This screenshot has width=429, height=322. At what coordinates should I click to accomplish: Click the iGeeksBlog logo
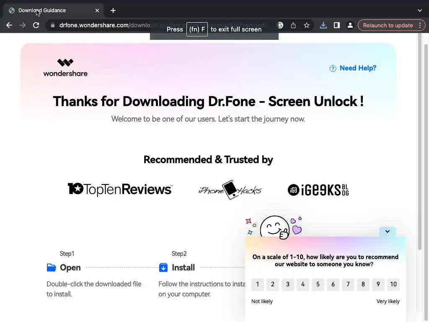pos(318,190)
